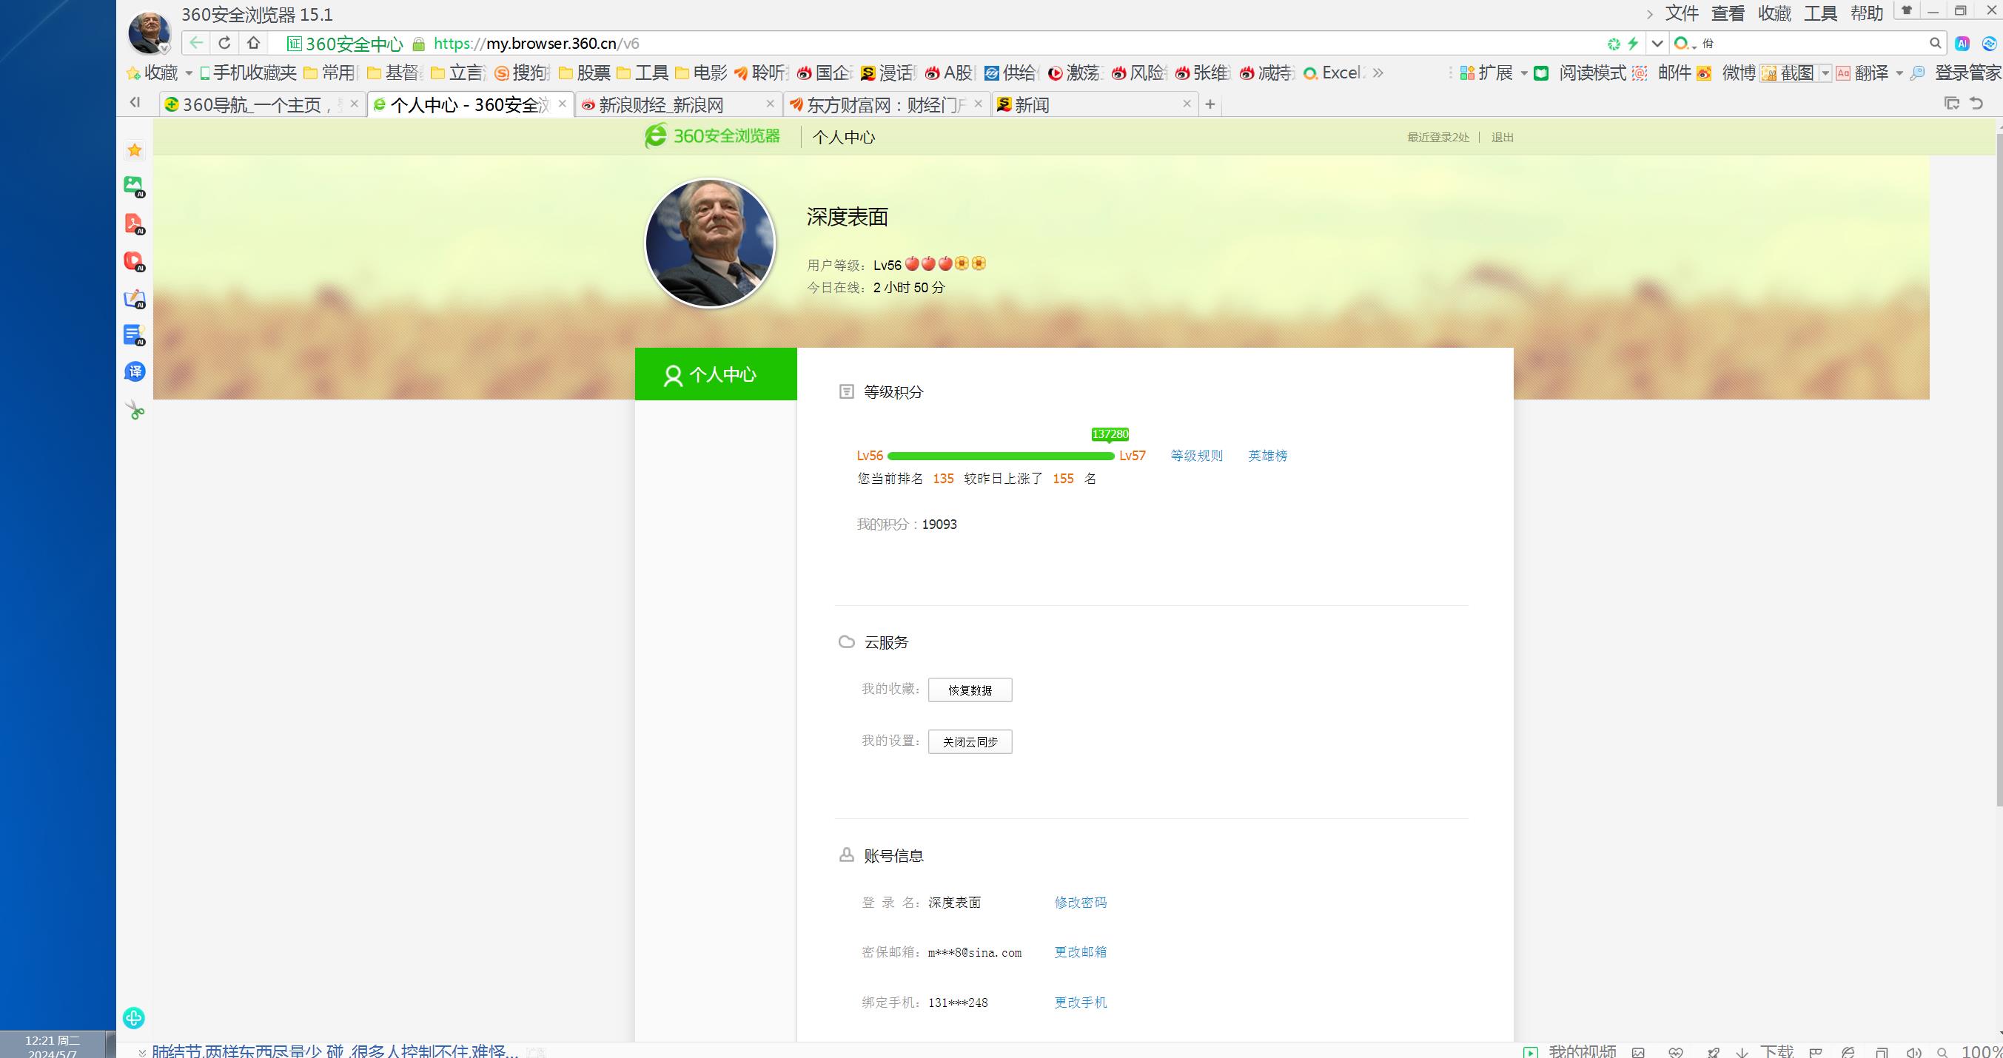The image size is (2003, 1058).
Task: Open the AI writing tool in sidebar
Action: click(135, 298)
